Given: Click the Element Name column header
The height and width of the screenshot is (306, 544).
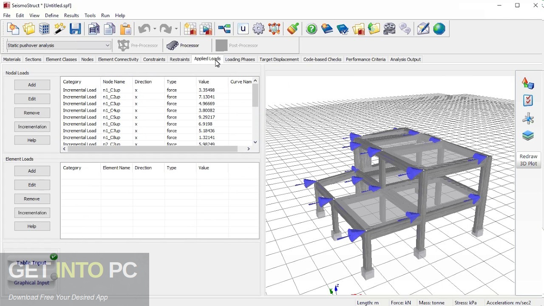Looking at the screenshot, I should tap(116, 168).
